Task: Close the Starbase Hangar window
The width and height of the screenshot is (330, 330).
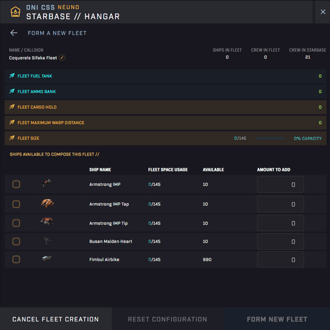Action: [x=323, y=12]
